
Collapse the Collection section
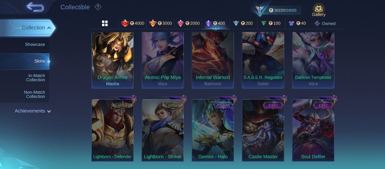pyautogui.click(x=27, y=28)
